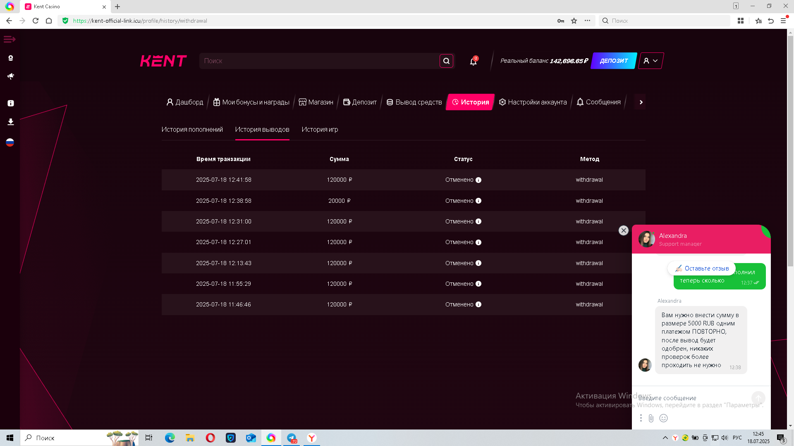Open Telegram from the Windows taskbar

(292, 438)
